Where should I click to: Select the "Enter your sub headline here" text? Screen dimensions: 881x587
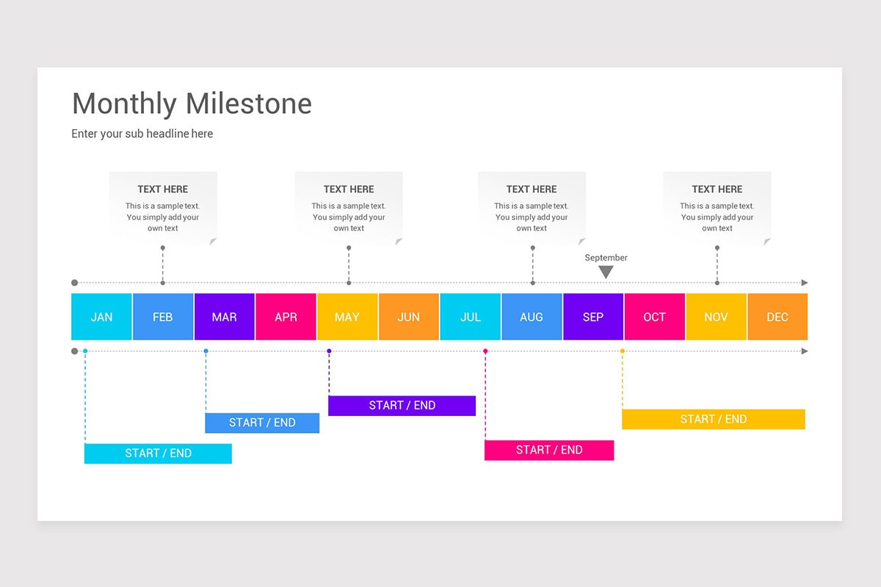[142, 134]
